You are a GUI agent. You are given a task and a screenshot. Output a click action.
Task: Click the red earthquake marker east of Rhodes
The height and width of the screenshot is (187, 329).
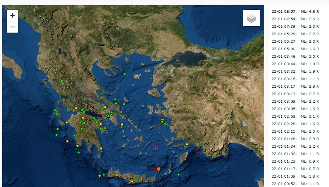198,153
